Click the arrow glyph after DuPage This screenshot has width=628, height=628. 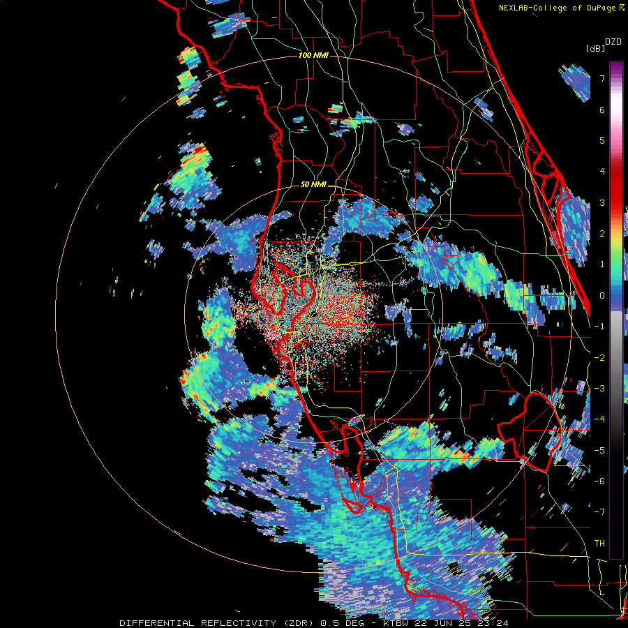(622, 8)
